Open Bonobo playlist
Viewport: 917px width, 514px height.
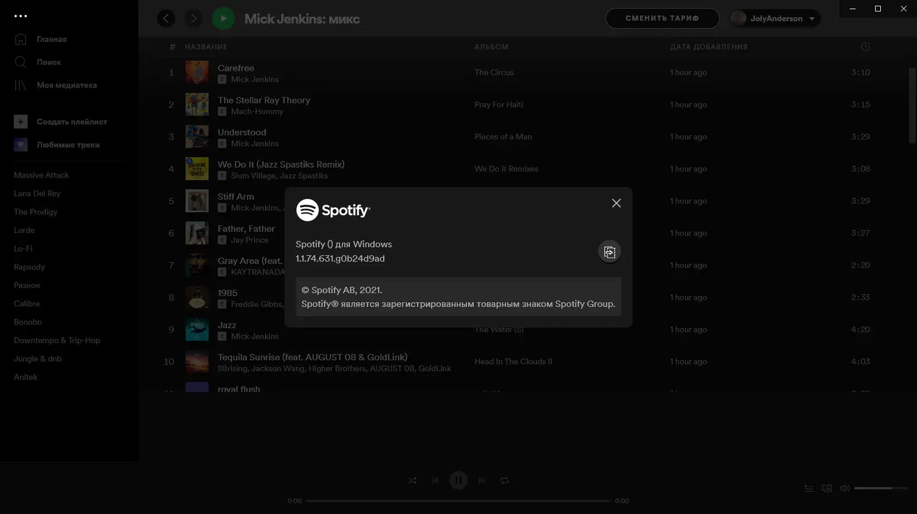(28, 322)
